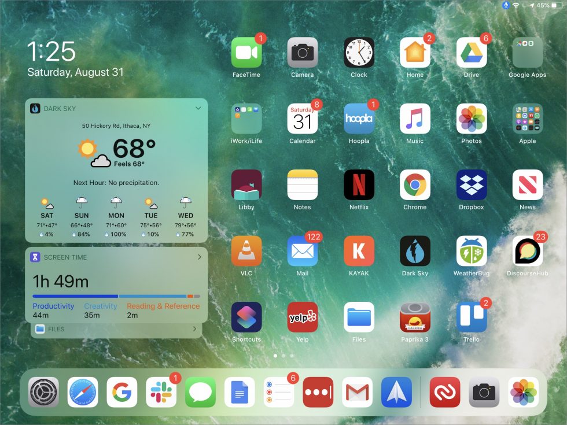Image resolution: width=567 pixels, height=425 pixels.
Task: Open the Trello app
Action: pyautogui.click(x=471, y=317)
